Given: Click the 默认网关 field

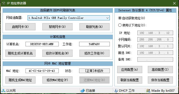Looking at the screenshot, I should [x=155, y=46].
